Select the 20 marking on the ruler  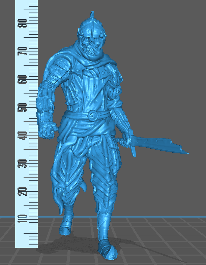pyautogui.click(x=23, y=191)
